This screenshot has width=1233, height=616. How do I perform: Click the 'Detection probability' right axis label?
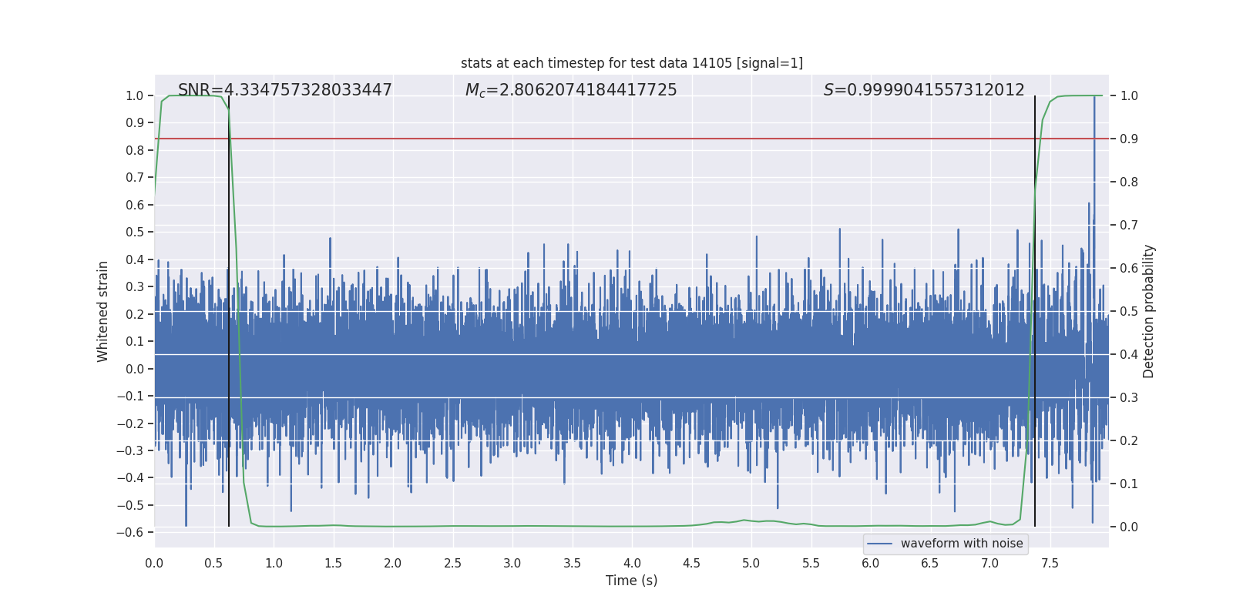(1148, 311)
